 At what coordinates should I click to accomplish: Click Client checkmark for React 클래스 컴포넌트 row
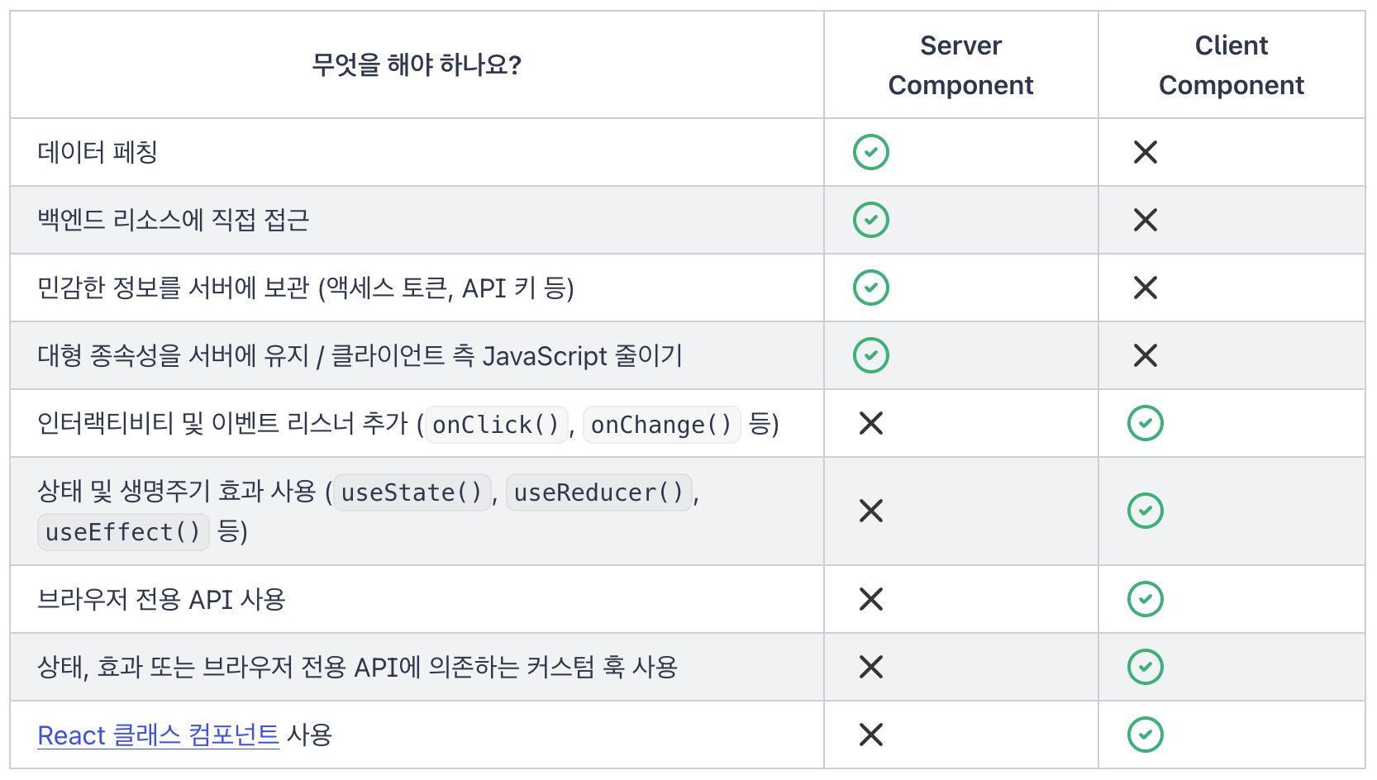(x=1145, y=735)
